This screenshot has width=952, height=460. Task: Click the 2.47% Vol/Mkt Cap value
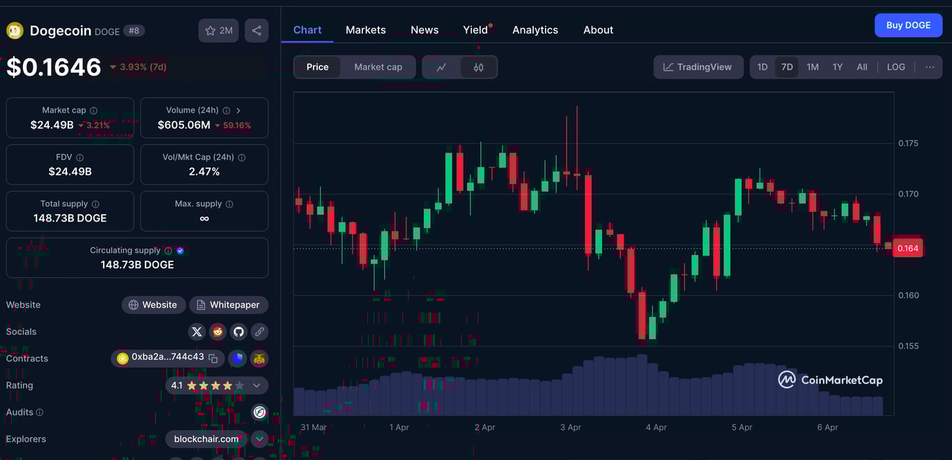[x=204, y=171]
